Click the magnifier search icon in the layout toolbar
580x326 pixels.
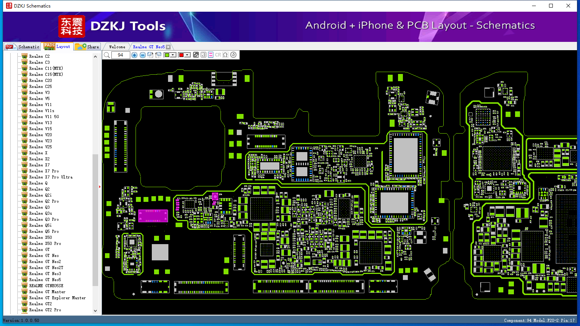click(x=107, y=55)
